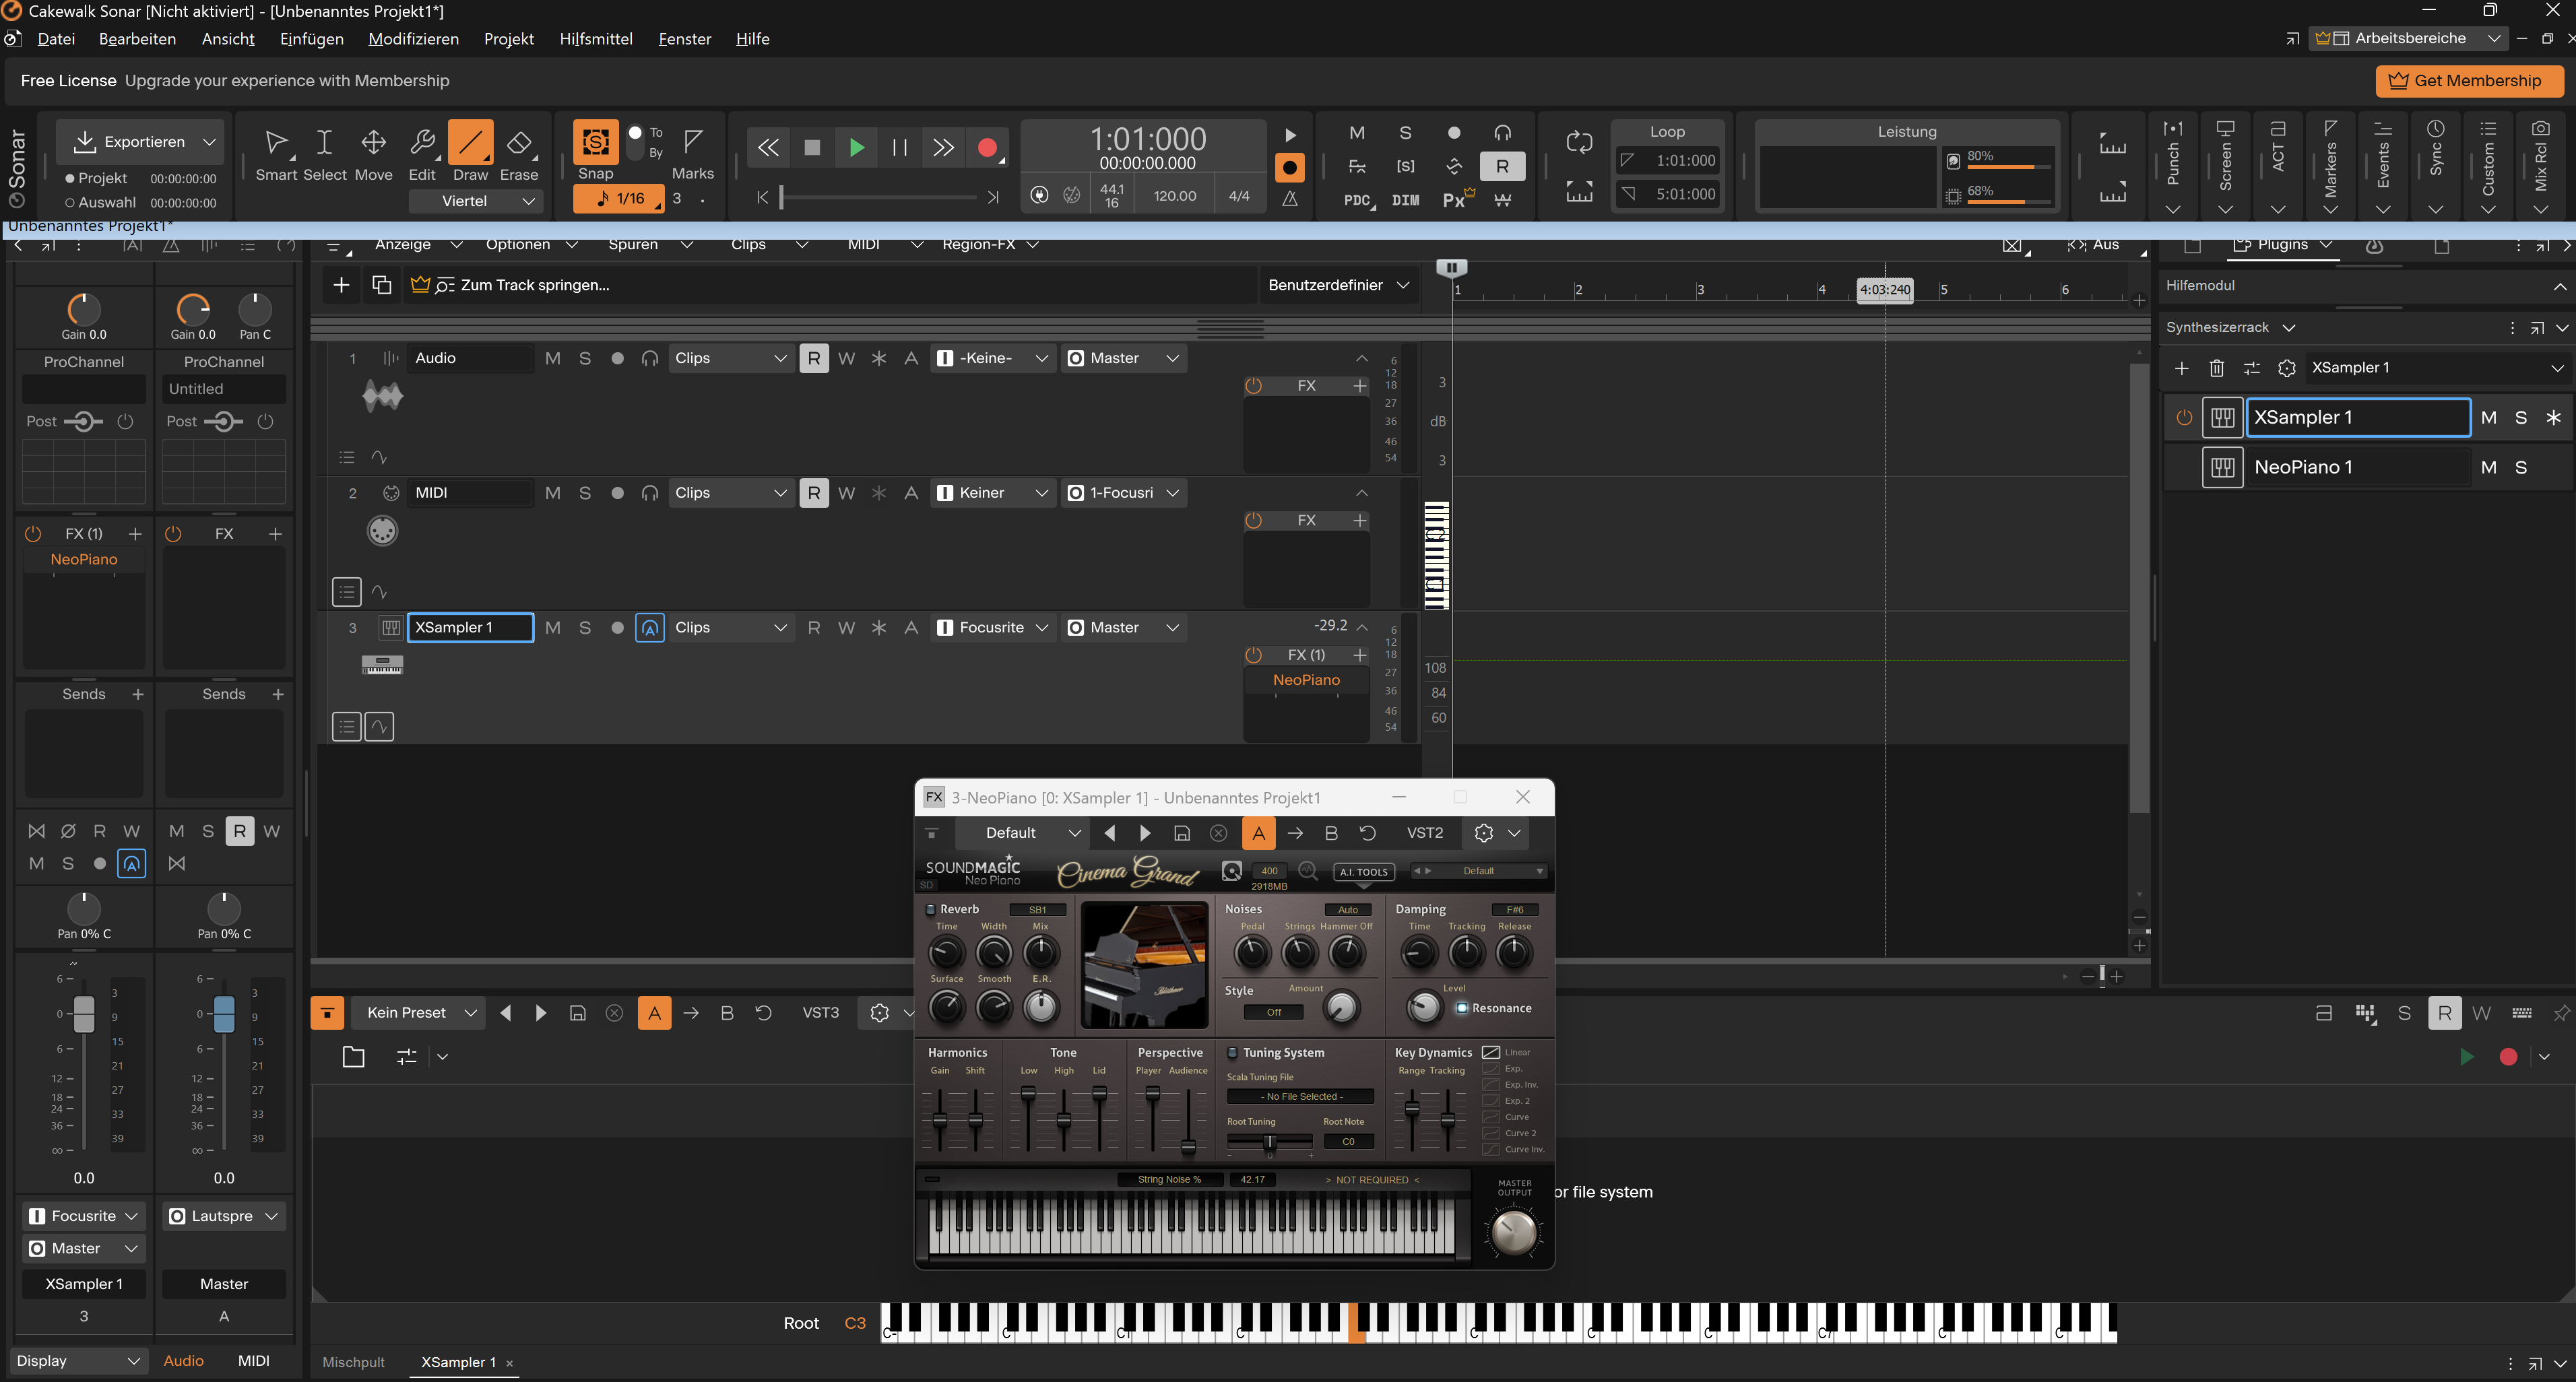Toggle the metronome during recording icon

tap(1290, 168)
